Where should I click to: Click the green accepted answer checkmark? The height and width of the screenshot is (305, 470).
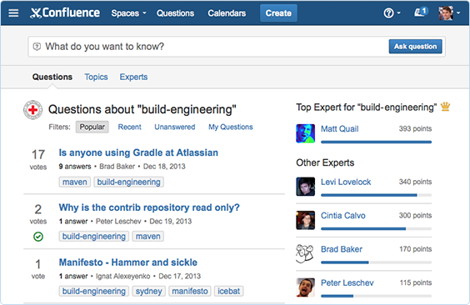pos(38,237)
